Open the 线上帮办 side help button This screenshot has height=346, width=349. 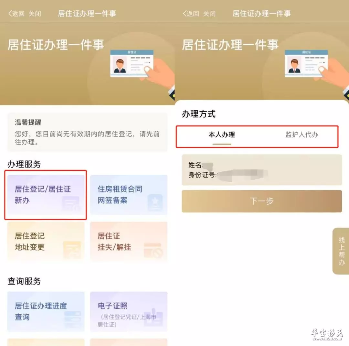[341, 251]
